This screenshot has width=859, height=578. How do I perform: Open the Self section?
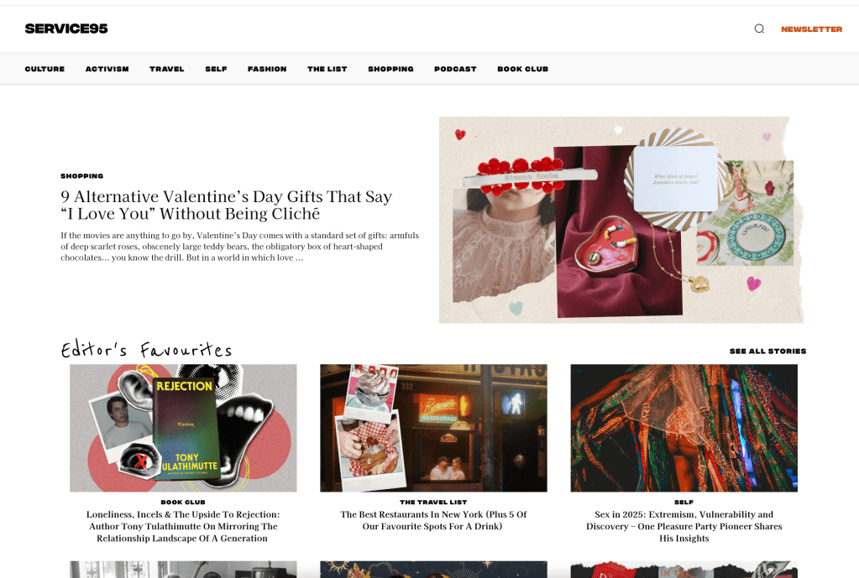coord(216,69)
